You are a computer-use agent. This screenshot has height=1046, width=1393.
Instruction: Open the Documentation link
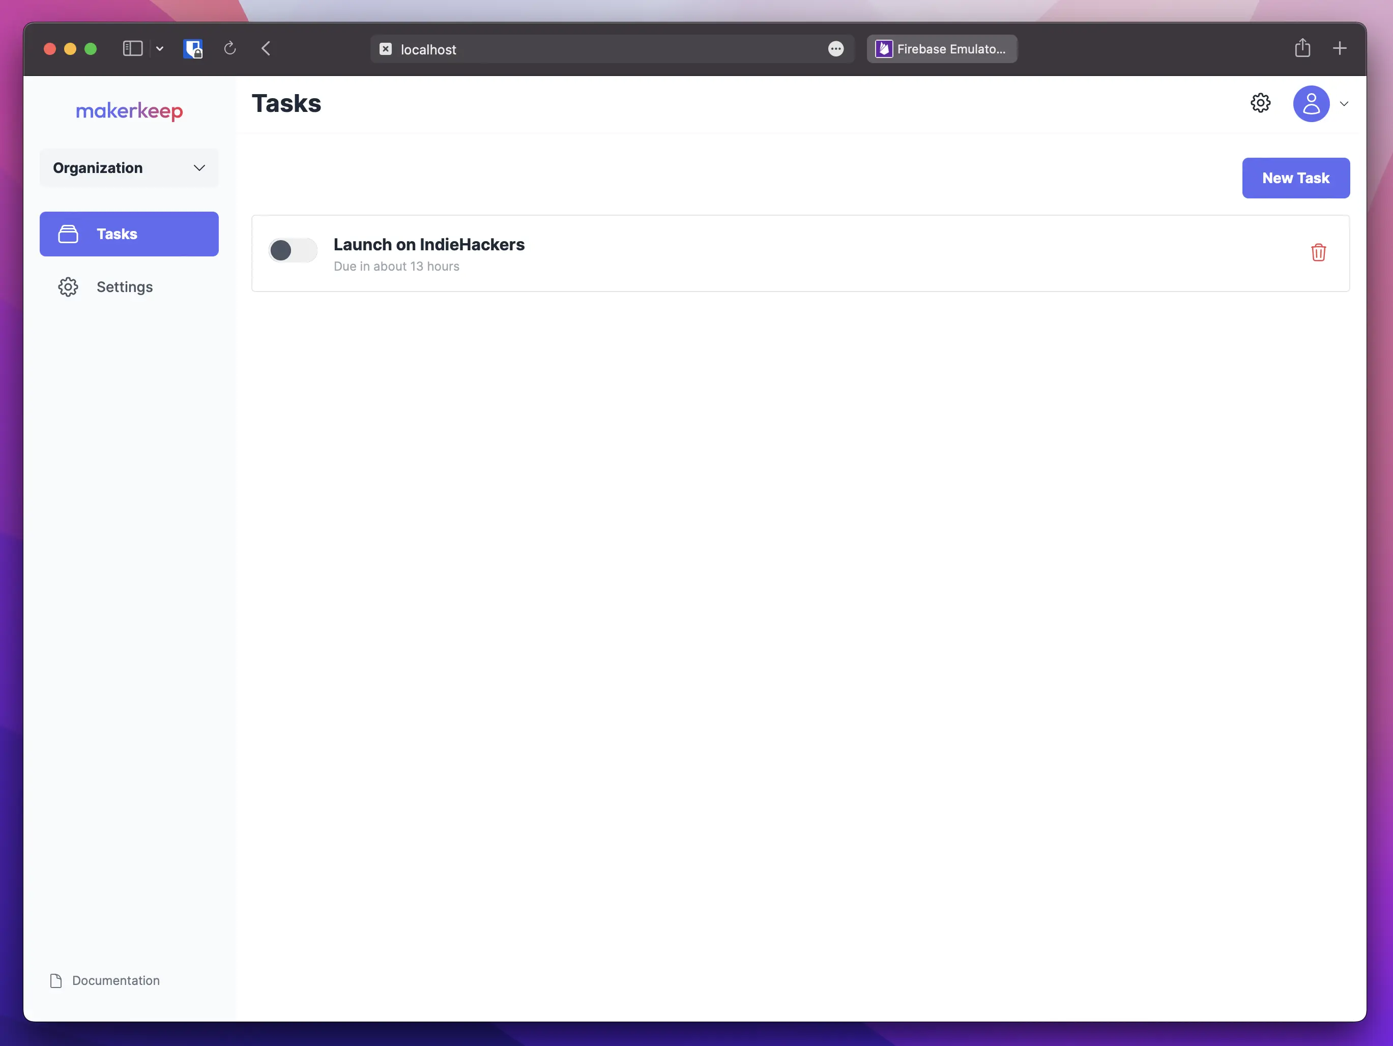click(x=115, y=980)
